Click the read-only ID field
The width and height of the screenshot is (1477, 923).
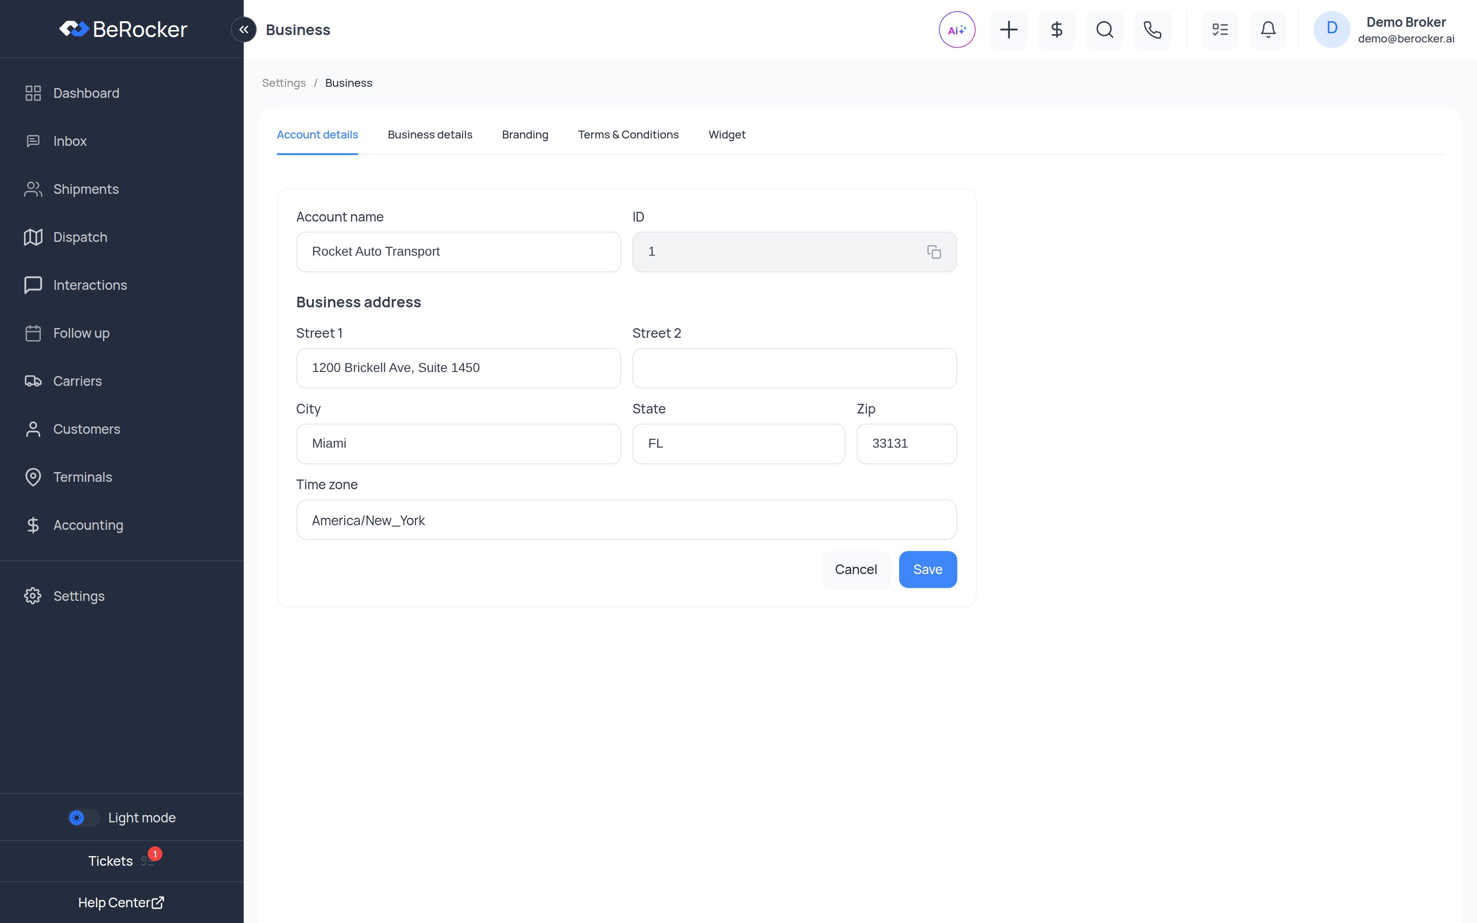[794, 252]
